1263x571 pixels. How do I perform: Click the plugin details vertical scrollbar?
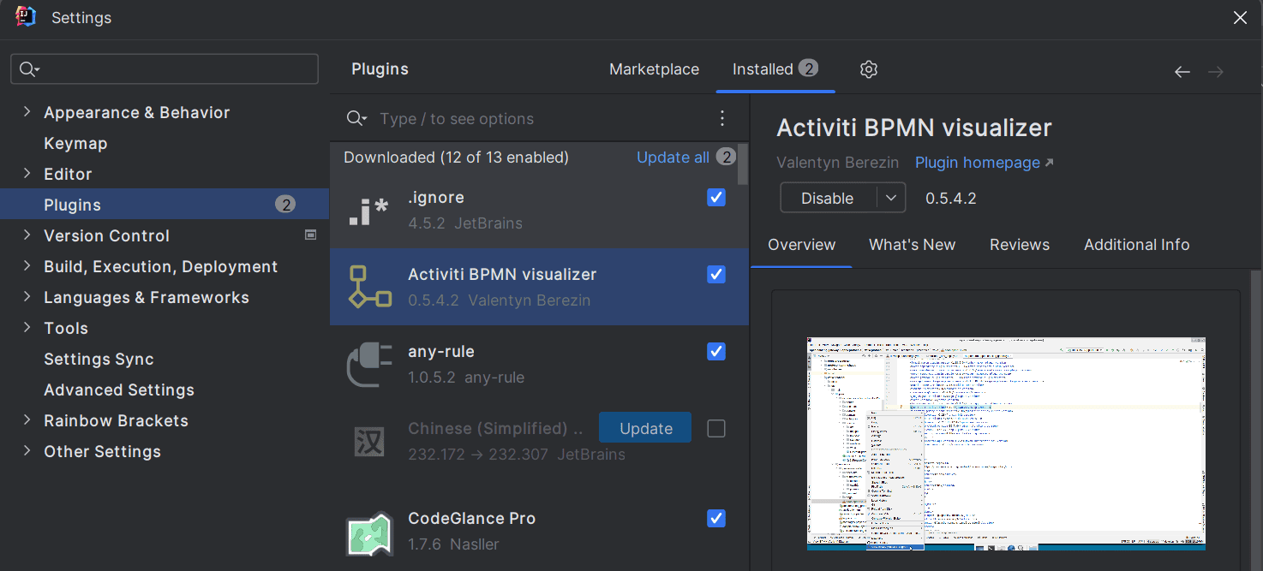coord(1257,419)
